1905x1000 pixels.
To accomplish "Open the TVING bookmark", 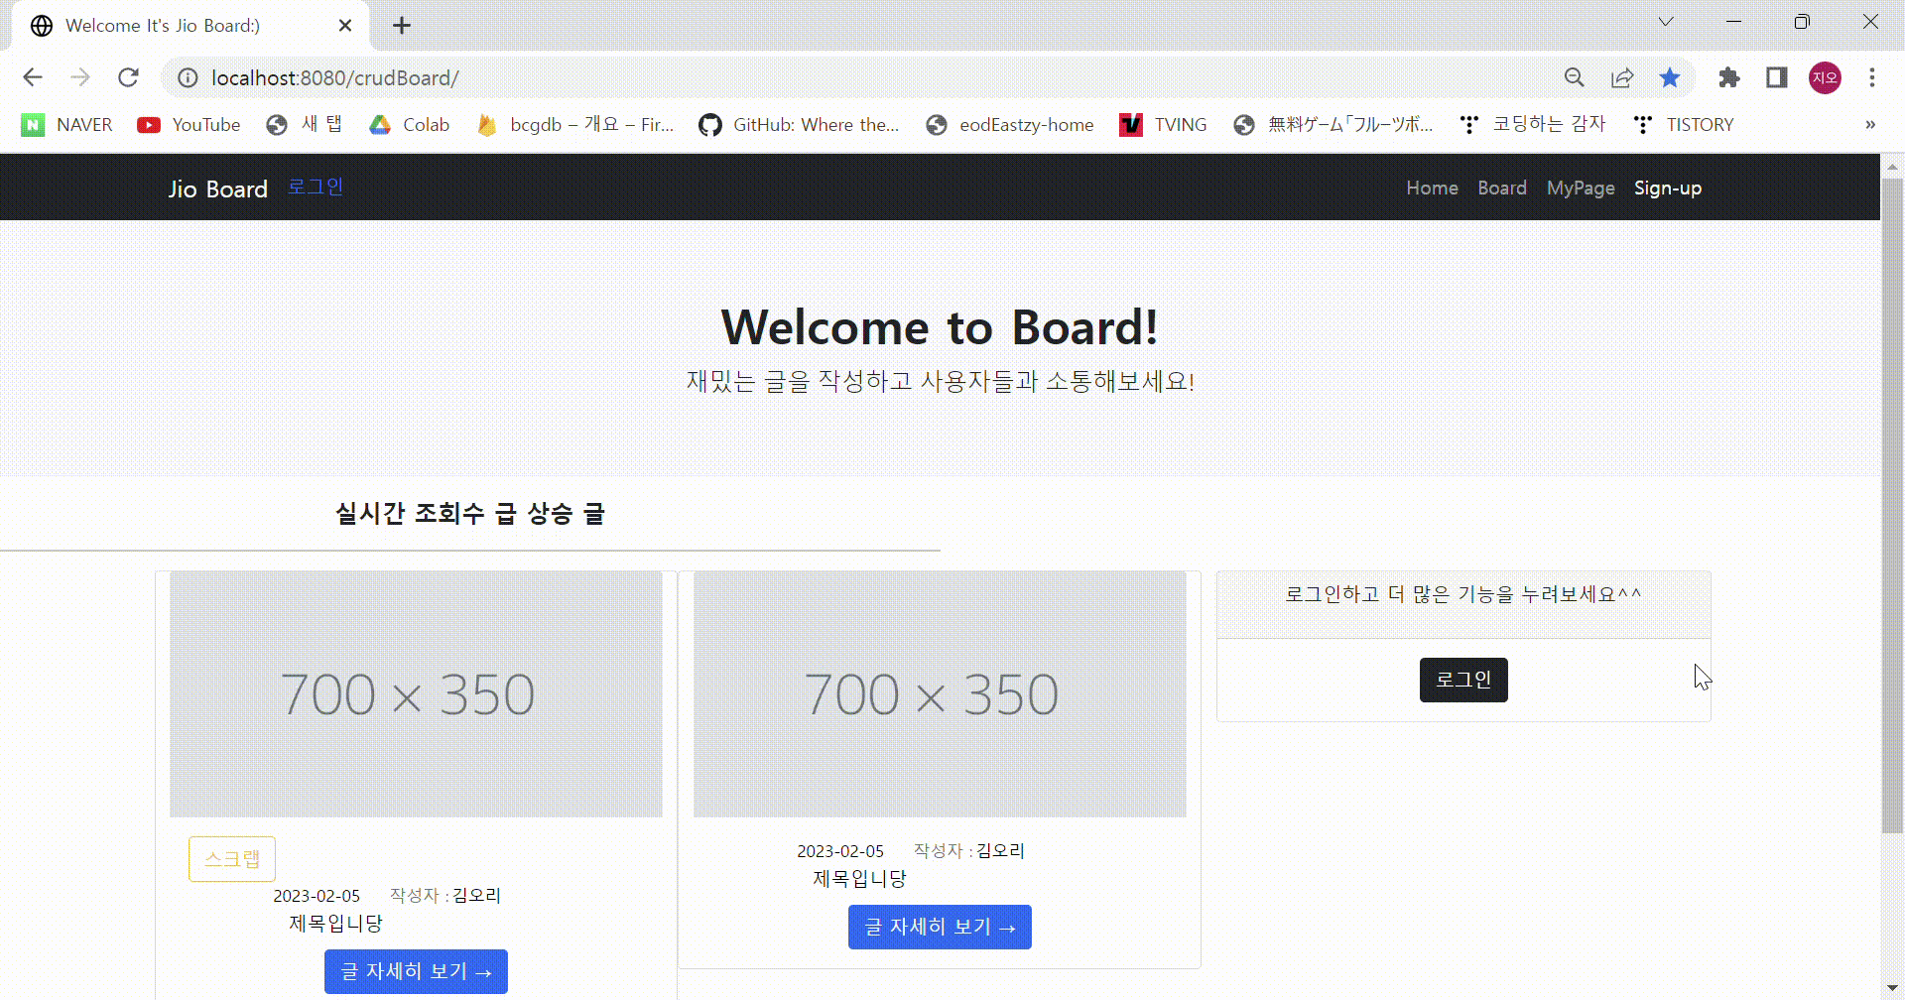I will click(1163, 125).
